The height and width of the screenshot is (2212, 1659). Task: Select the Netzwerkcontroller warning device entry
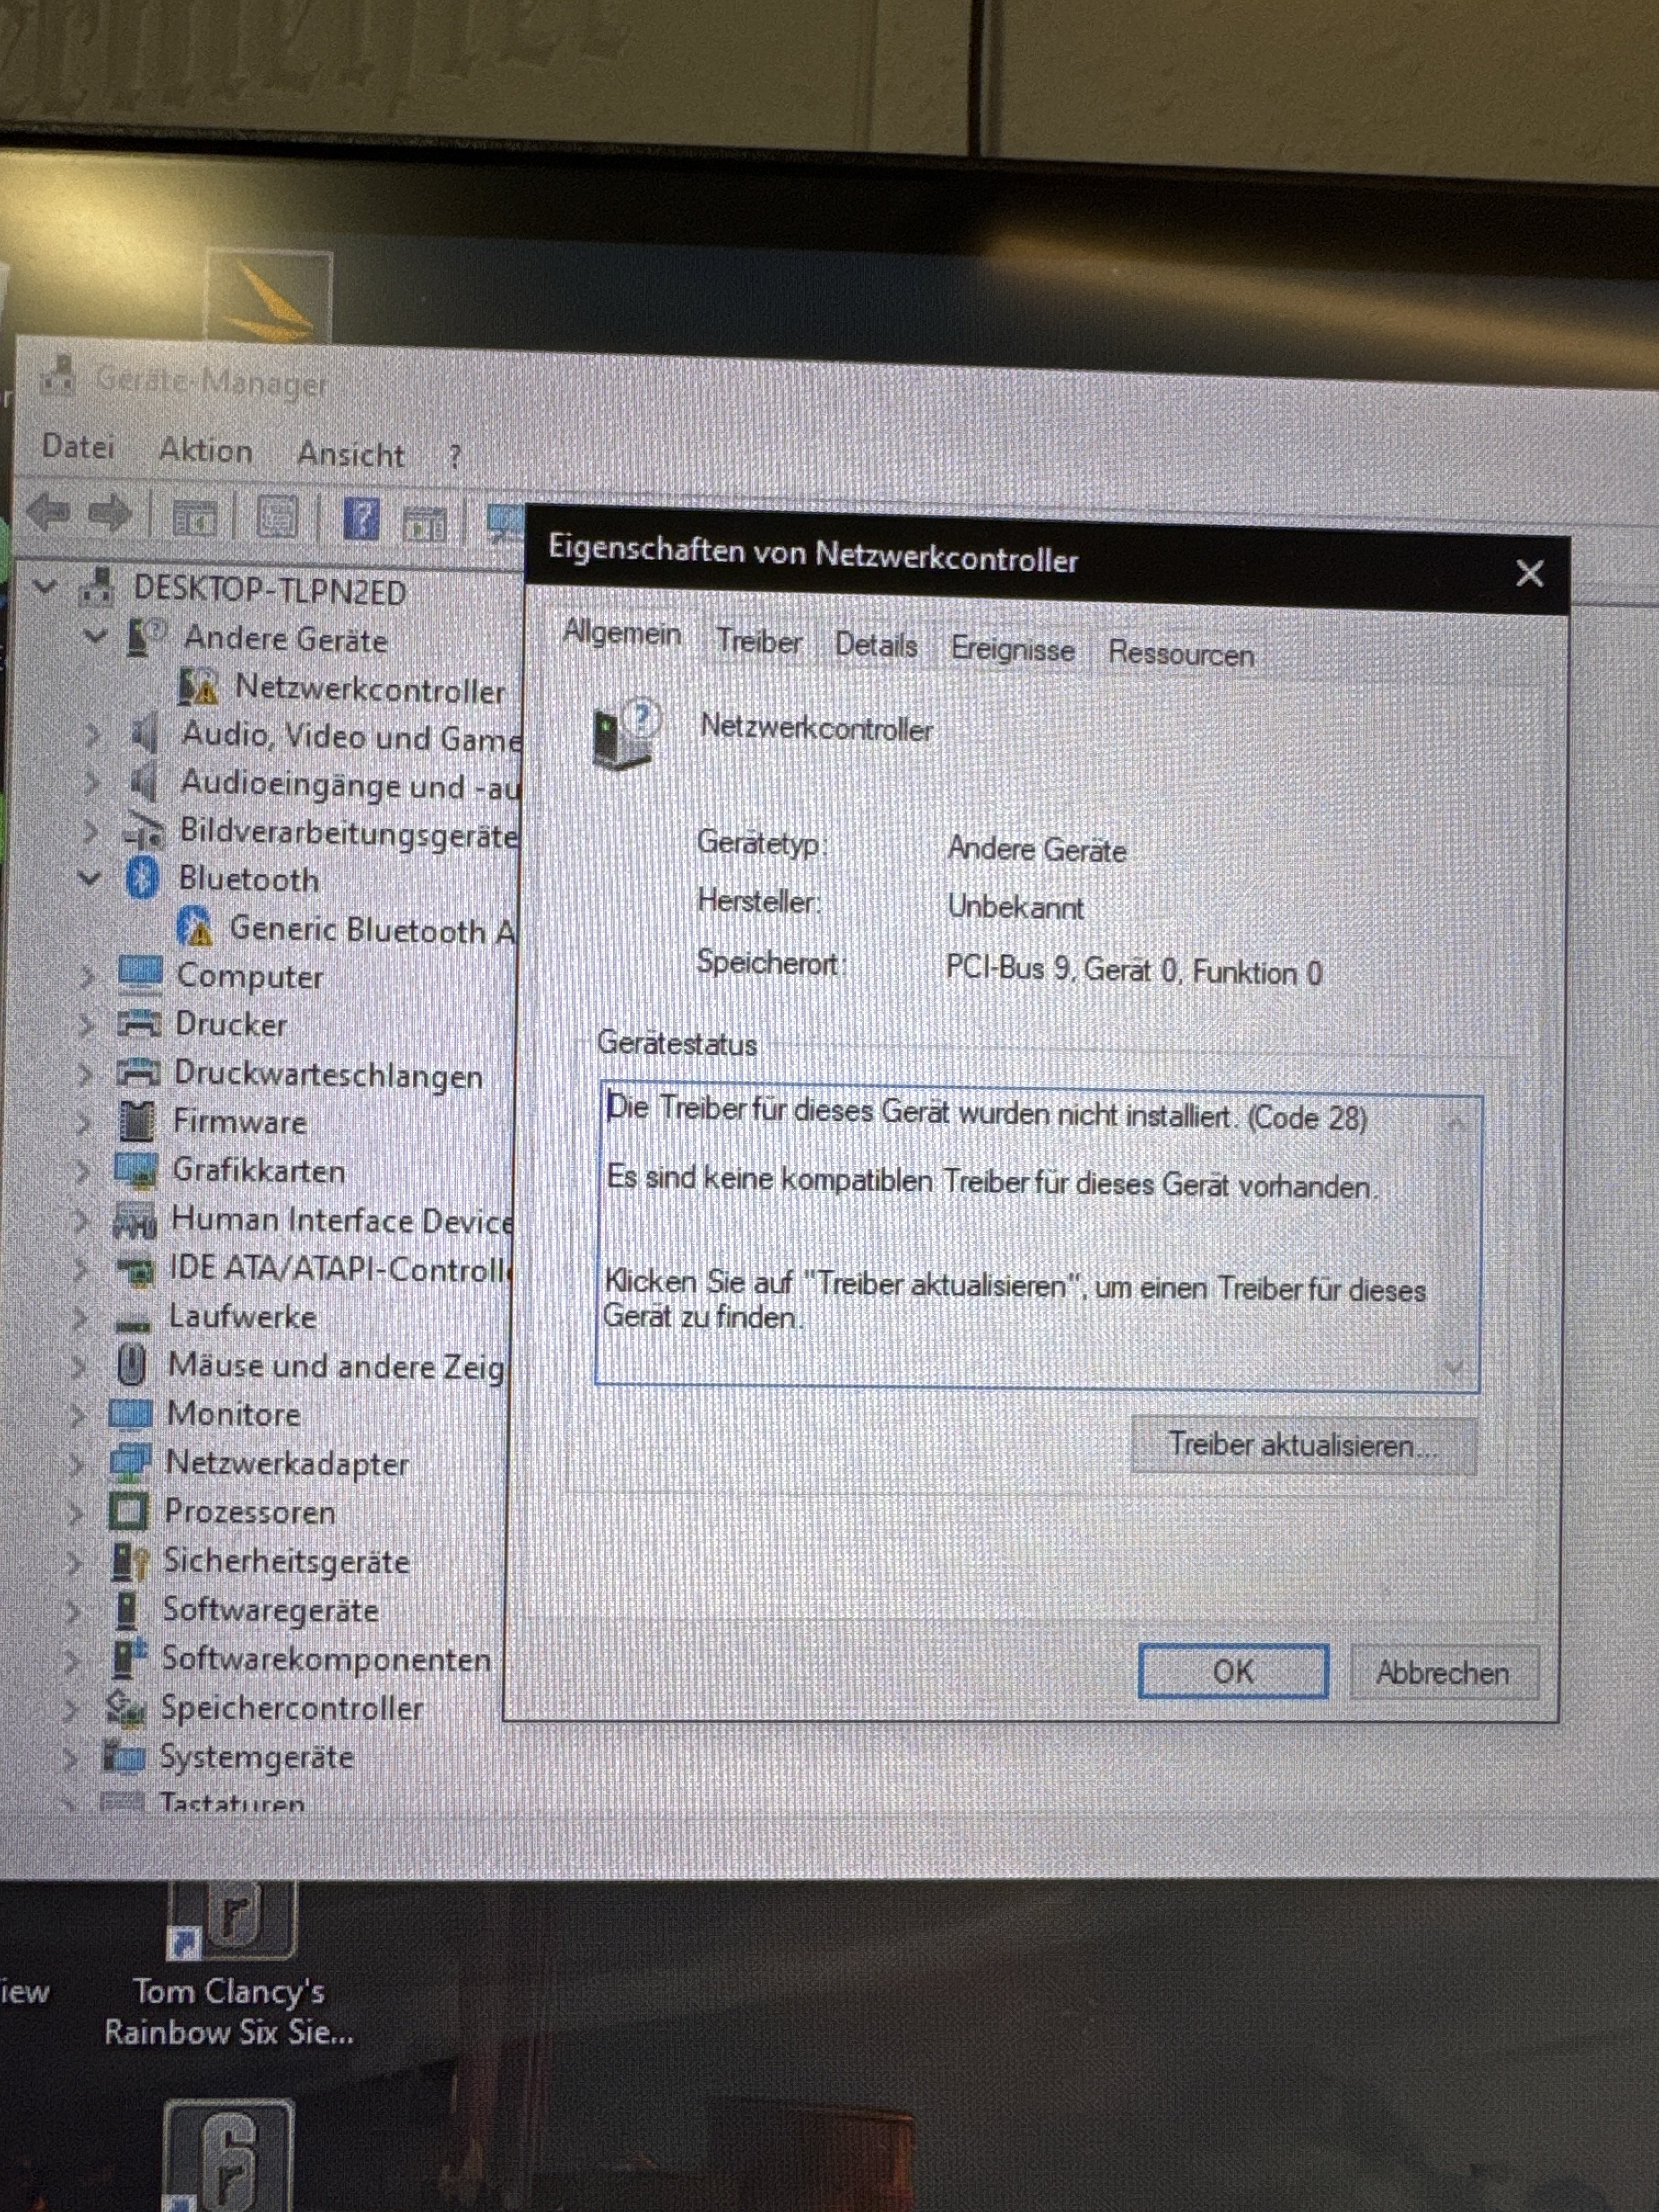pos(368,689)
